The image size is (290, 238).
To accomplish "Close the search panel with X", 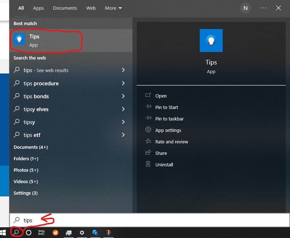I will point(278,8).
